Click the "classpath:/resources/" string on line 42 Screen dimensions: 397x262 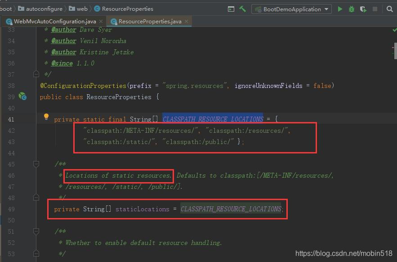click(246, 131)
